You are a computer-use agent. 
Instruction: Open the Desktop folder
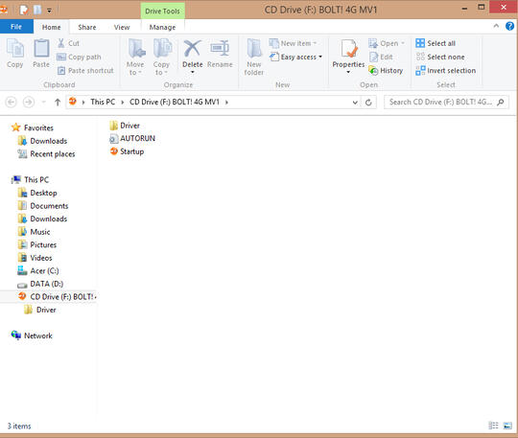[37, 193]
